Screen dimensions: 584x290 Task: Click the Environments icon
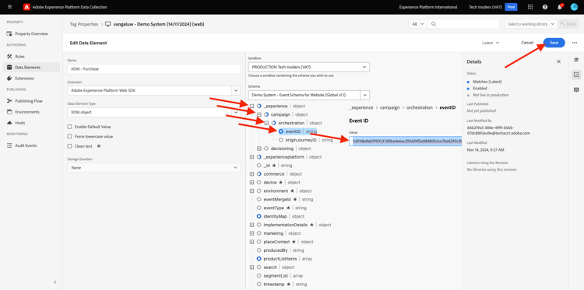pyautogui.click(x=9, y=112)
